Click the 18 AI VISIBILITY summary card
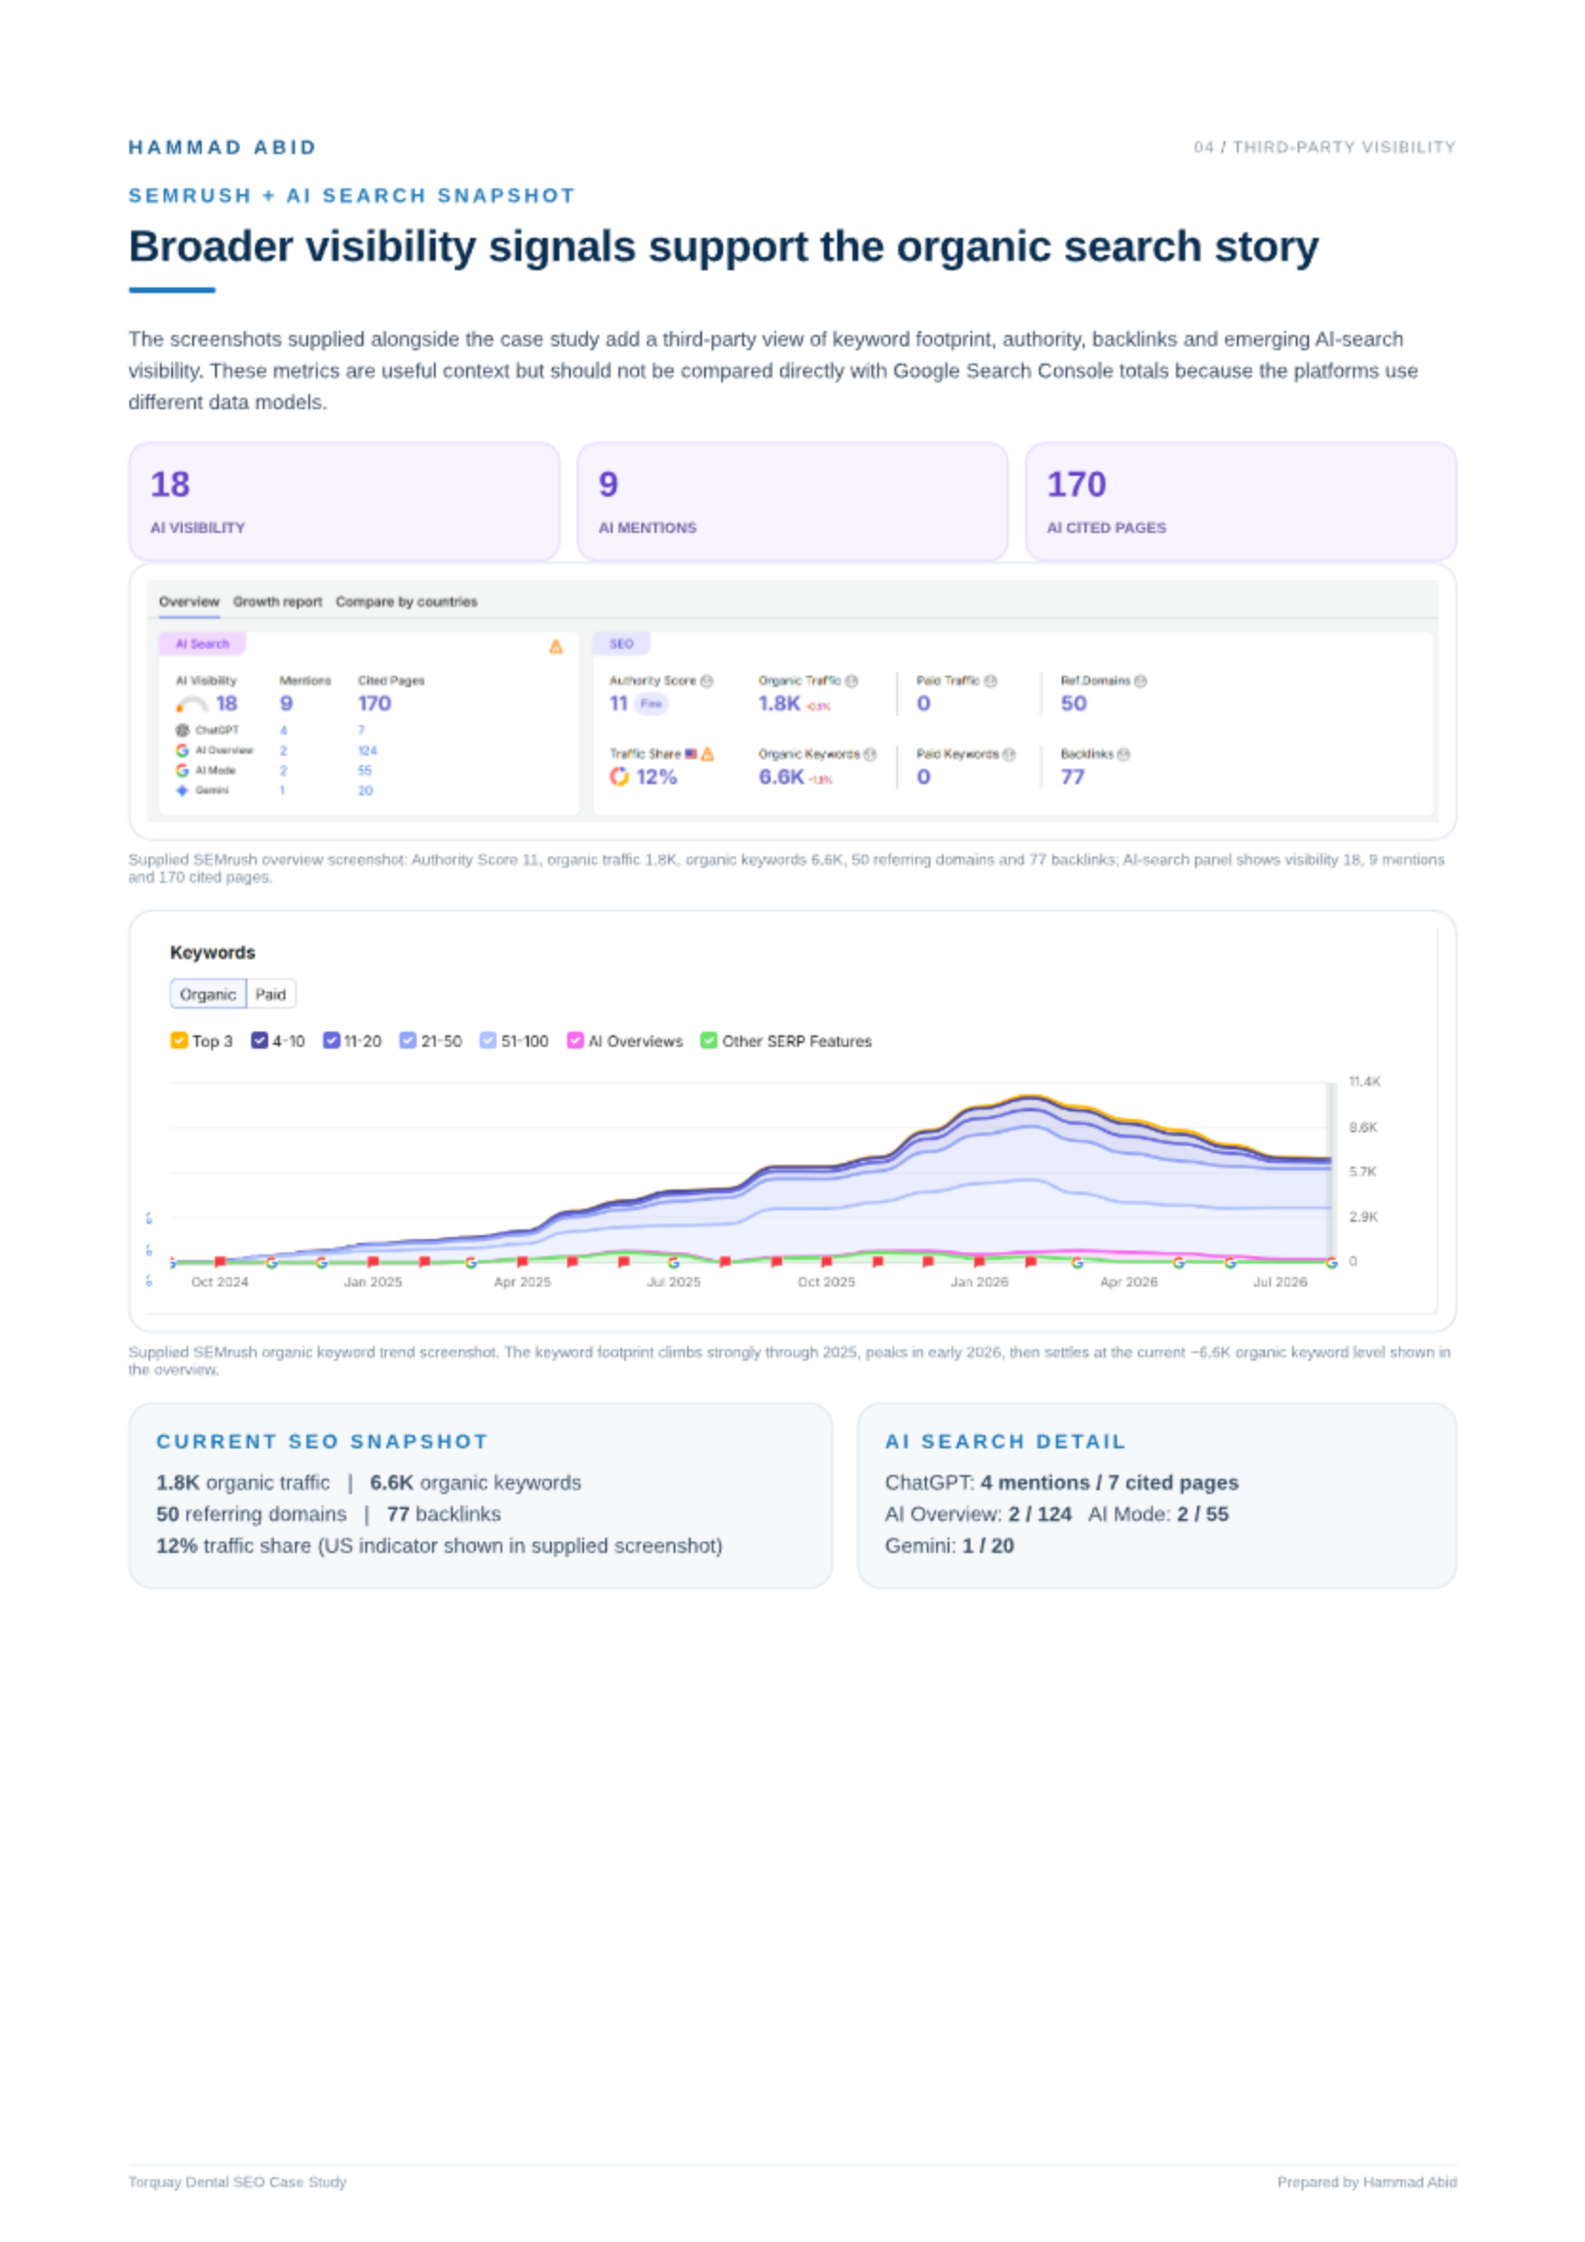 [344, 501]
